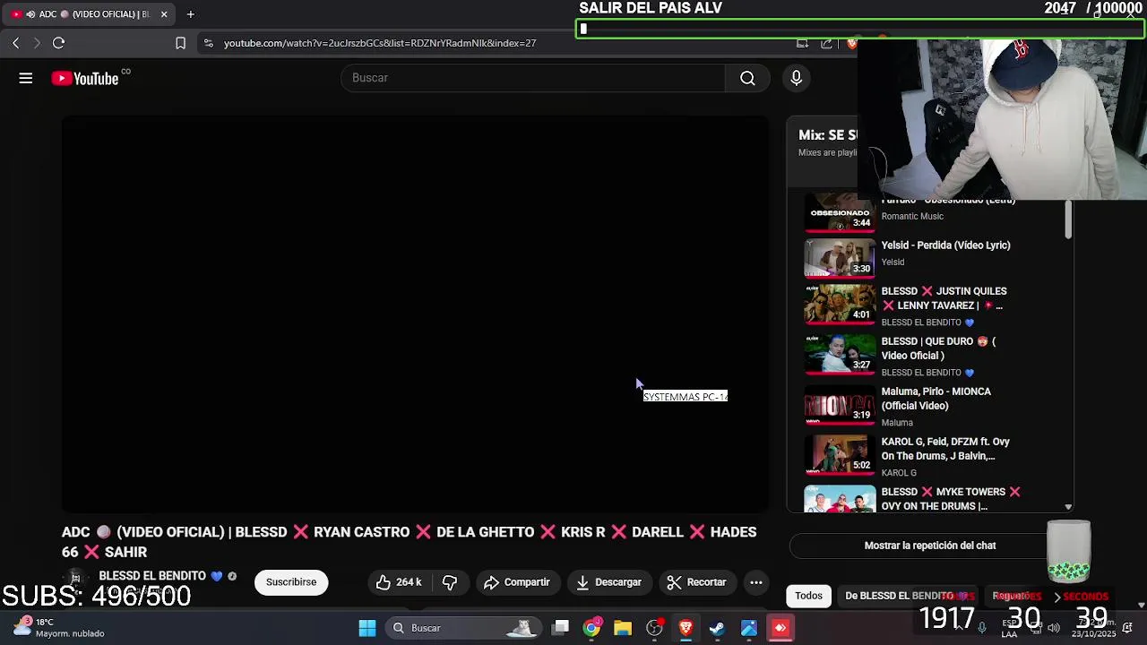Like the video with 264 k thumbs up
This screenshot has width=1147, height=645.
399,582
